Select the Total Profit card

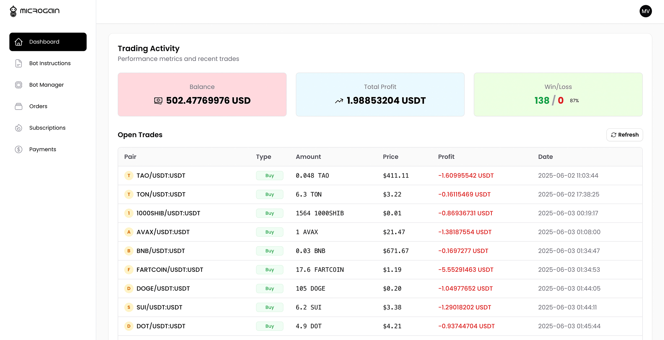(x=380, y=94)
